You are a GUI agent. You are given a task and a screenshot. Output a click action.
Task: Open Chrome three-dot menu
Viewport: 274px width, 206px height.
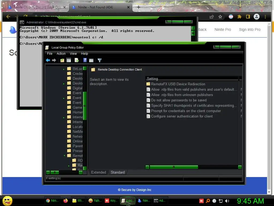click(265, 17)
